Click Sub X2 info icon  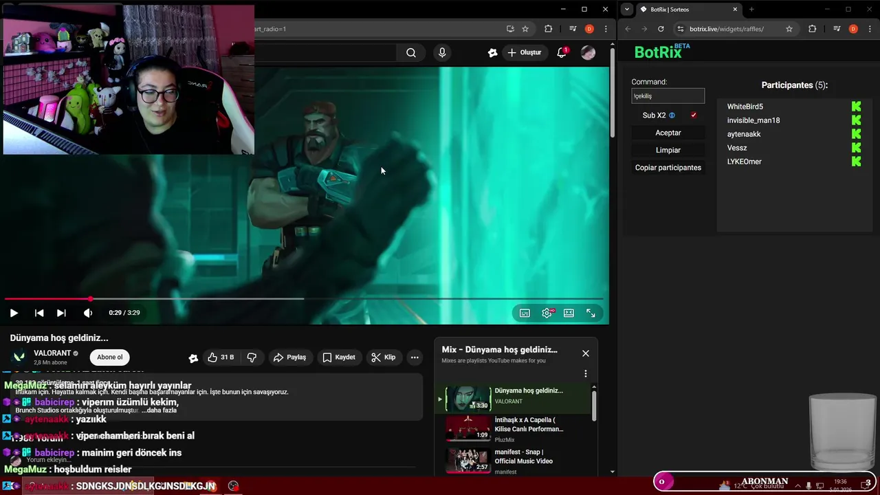(672, 115)
